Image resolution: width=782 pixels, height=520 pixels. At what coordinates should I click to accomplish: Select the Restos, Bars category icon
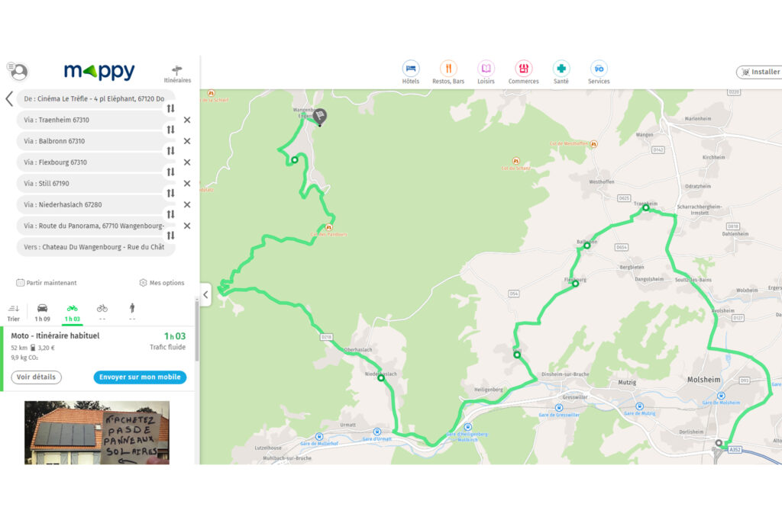click(x=448, y=69)
